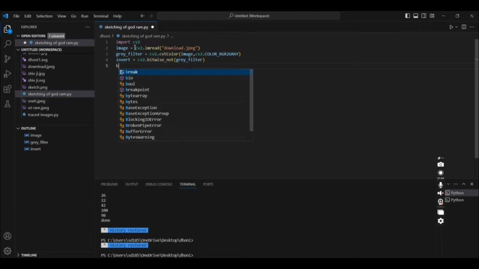Open run options dropdown beside play button

tap(457, 27)
